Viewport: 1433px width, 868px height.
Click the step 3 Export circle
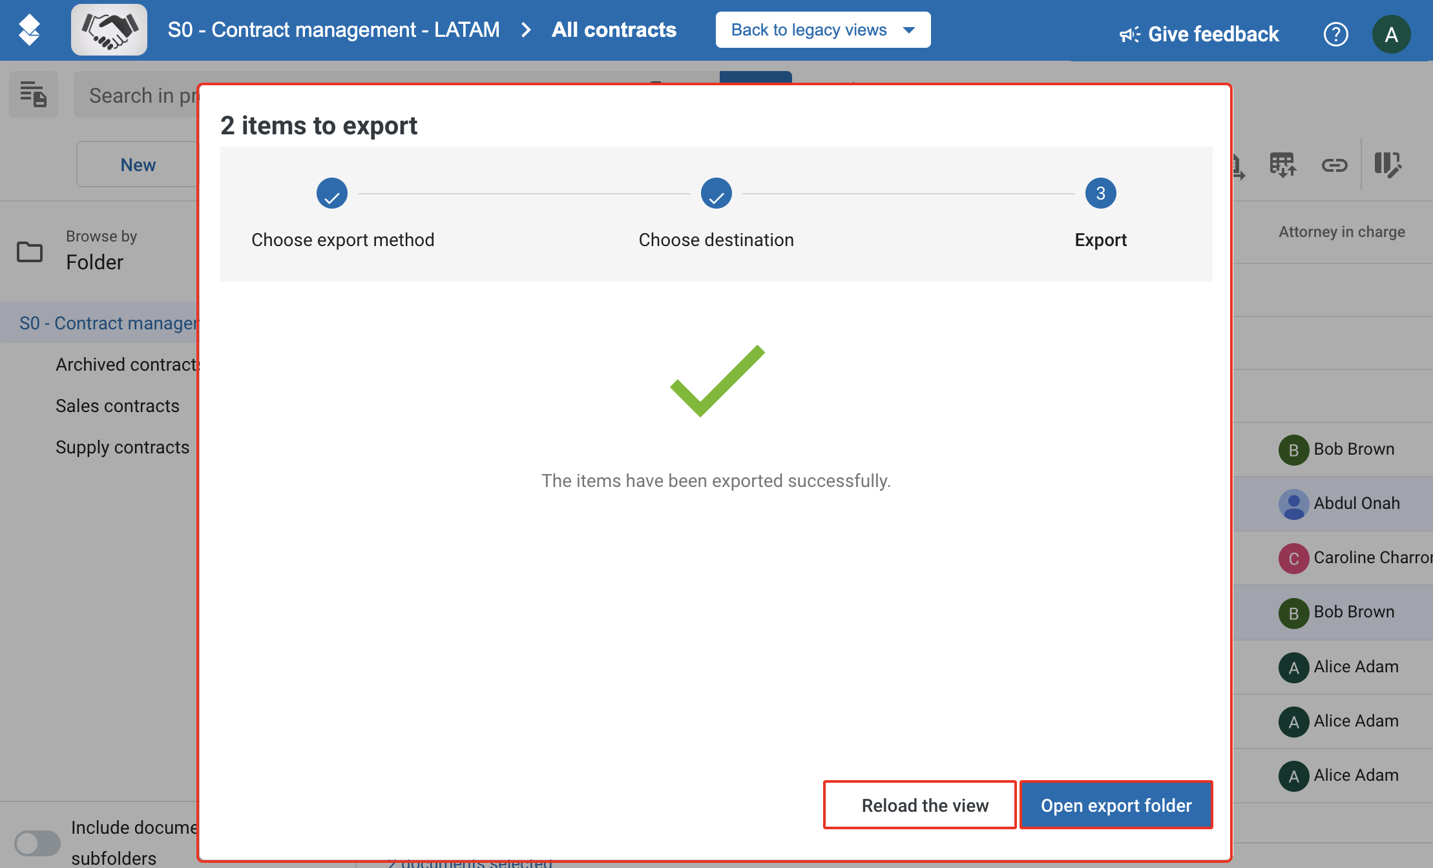(1101, 193)
